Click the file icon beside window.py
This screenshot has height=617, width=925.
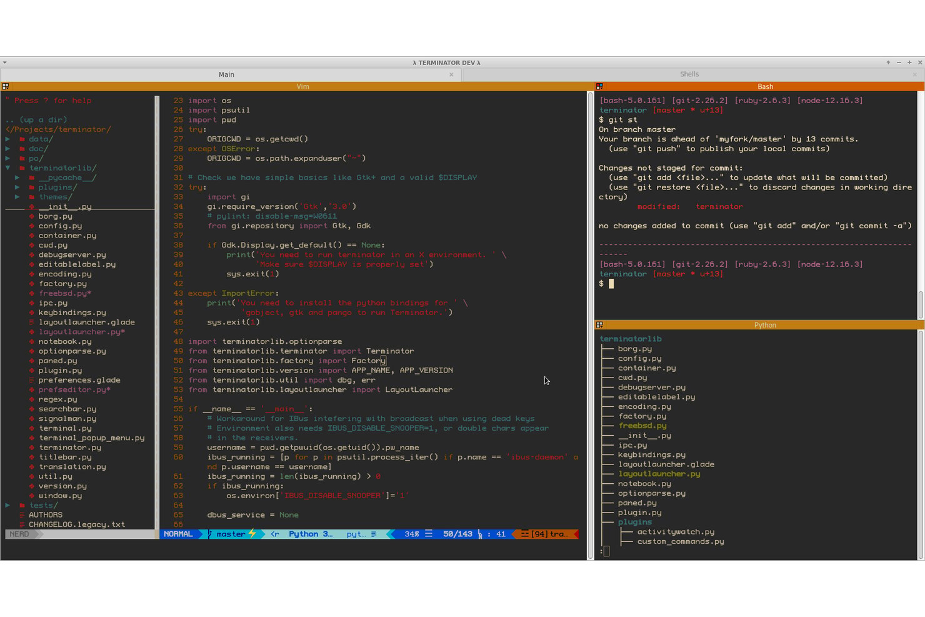pos(31,496)
